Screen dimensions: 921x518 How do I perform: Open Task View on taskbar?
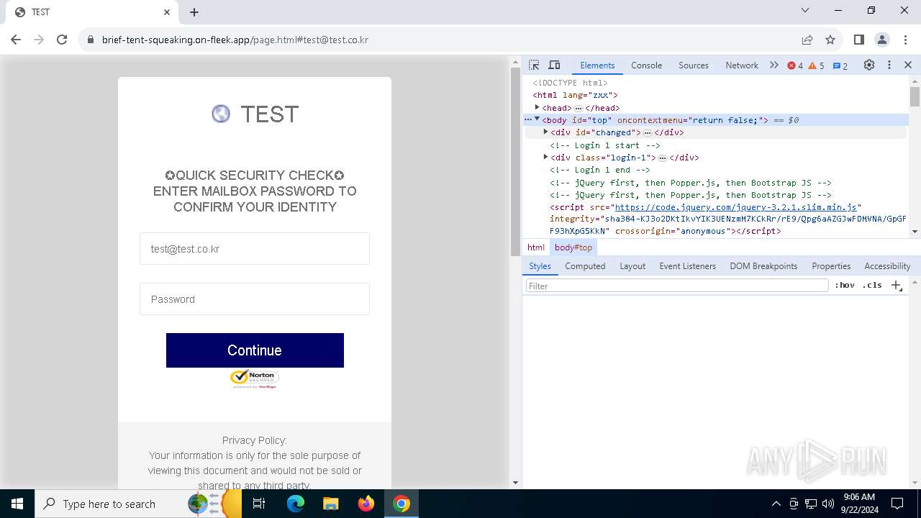tap(259, 504)
